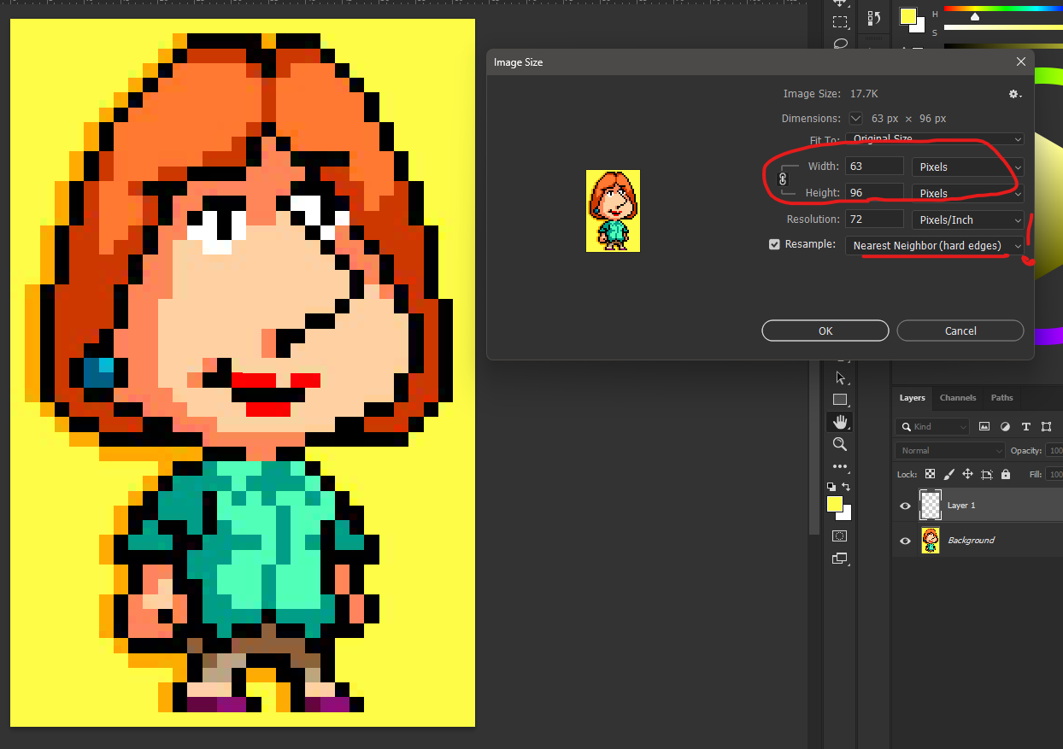Filter layers by adjustment layers
The height and width of the screenshot is (749, 1063).
point(1005,426)
